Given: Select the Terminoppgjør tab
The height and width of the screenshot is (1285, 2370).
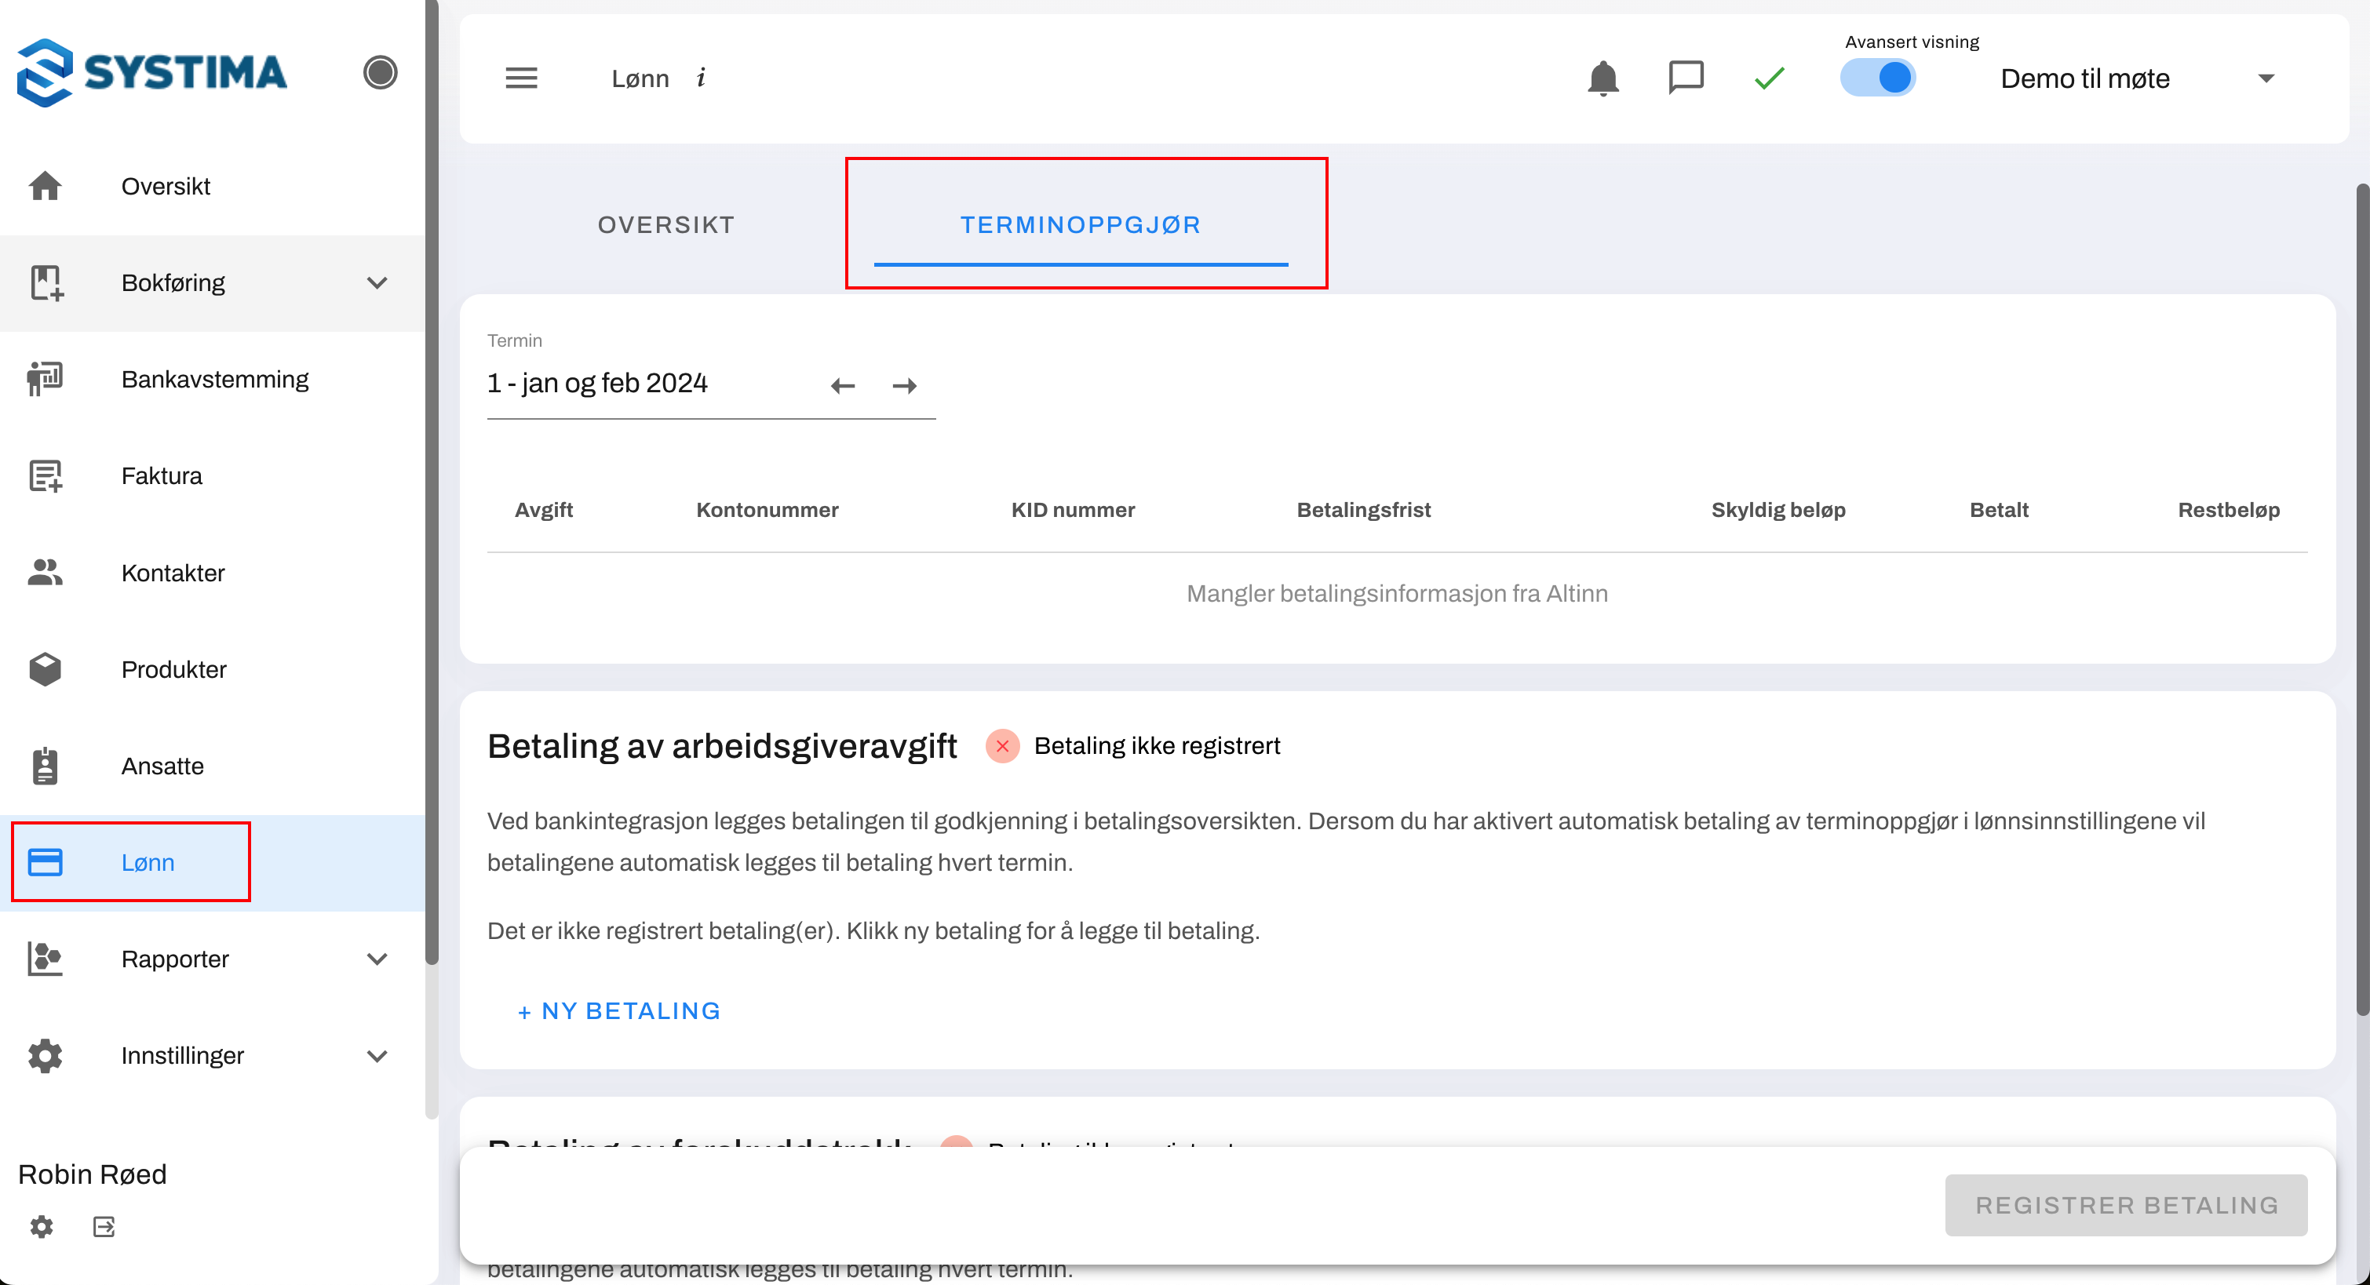Looking at the screenshot, I should click(x=1080, y=224).
